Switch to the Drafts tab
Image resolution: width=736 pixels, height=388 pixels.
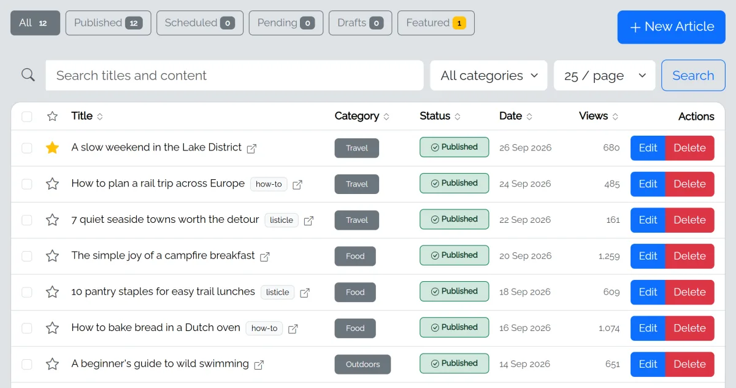pos(360,23)
